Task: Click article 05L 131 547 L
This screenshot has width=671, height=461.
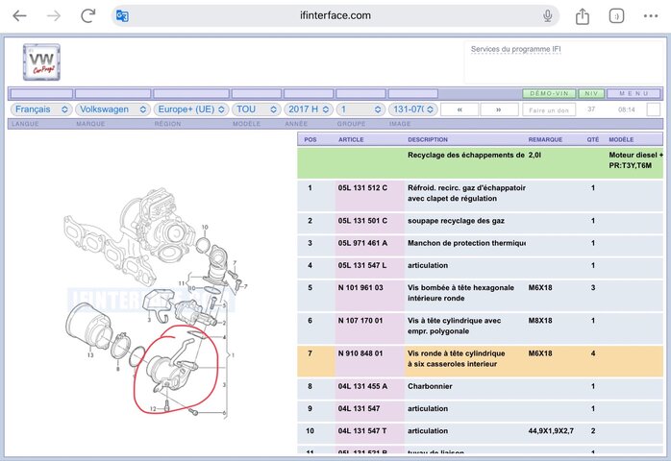Action: pos(362,265)
